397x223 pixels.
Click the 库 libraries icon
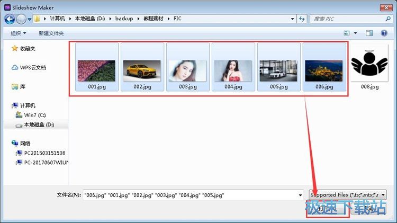pos(15,86)
